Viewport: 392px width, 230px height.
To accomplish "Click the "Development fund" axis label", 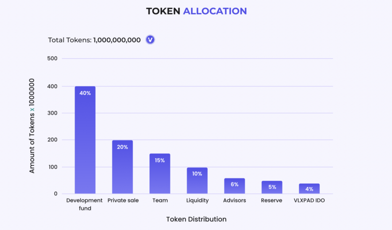I will click(x=85, y=204).
